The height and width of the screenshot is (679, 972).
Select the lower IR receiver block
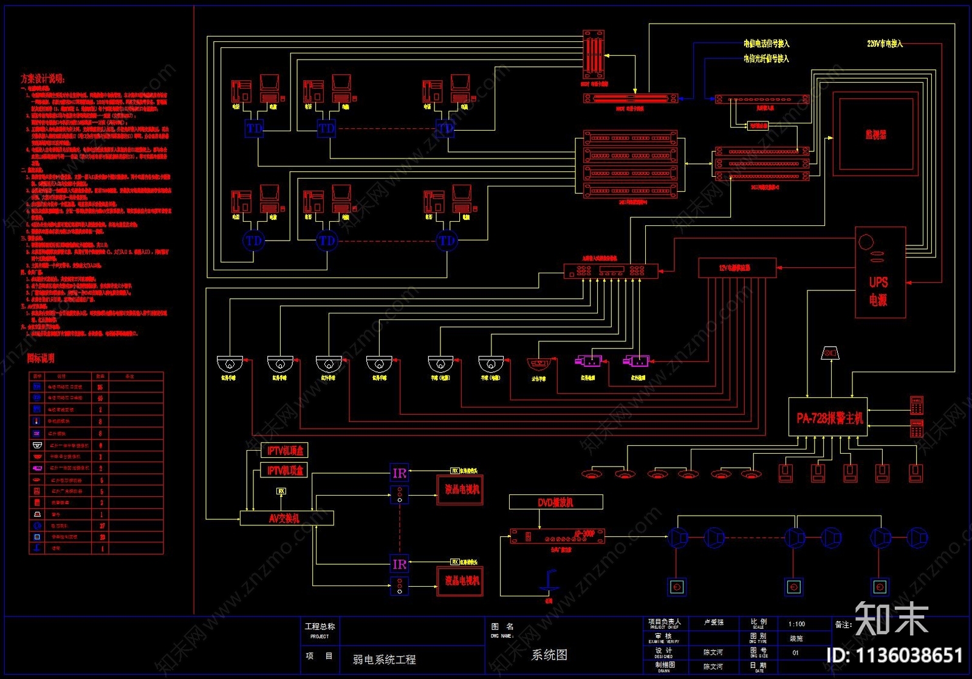pos(399,564)
